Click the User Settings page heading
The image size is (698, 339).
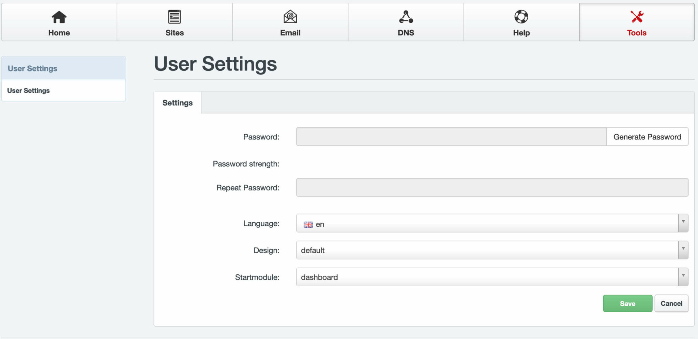click(x=215, y=64)
